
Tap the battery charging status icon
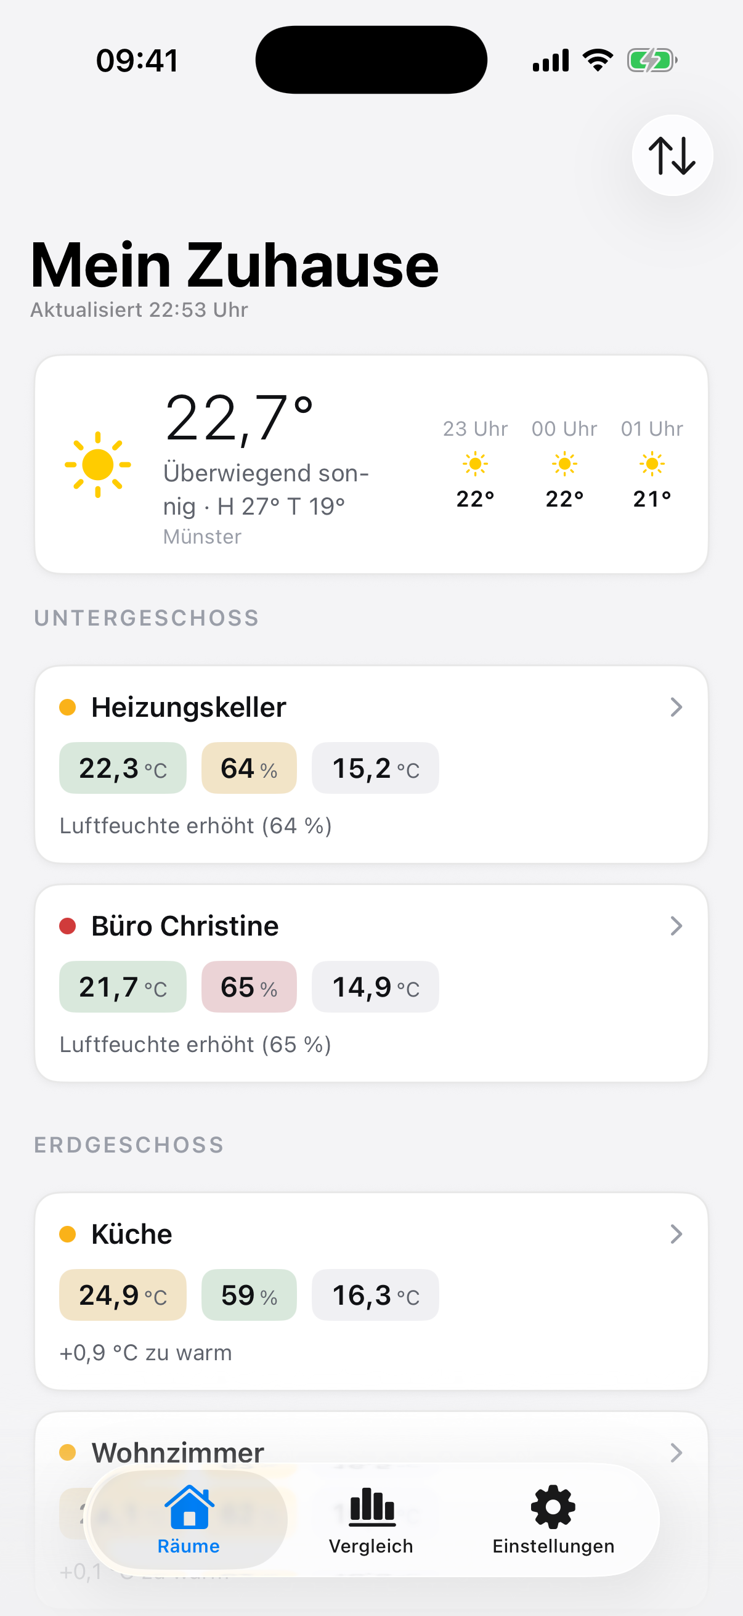652,61
